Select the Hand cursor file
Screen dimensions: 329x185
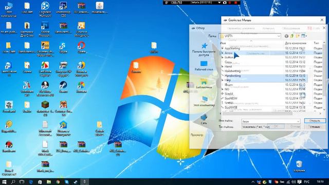click(x=228, y=66)
